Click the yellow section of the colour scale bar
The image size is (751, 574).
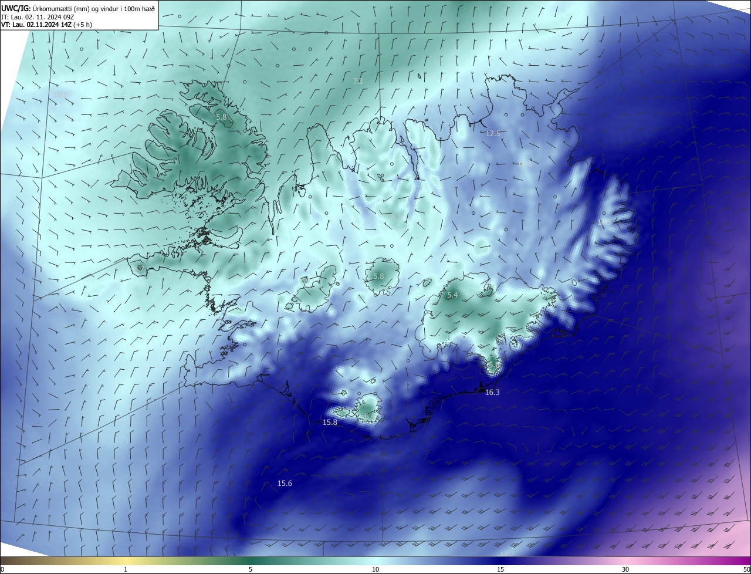click(x=126, y=562)
